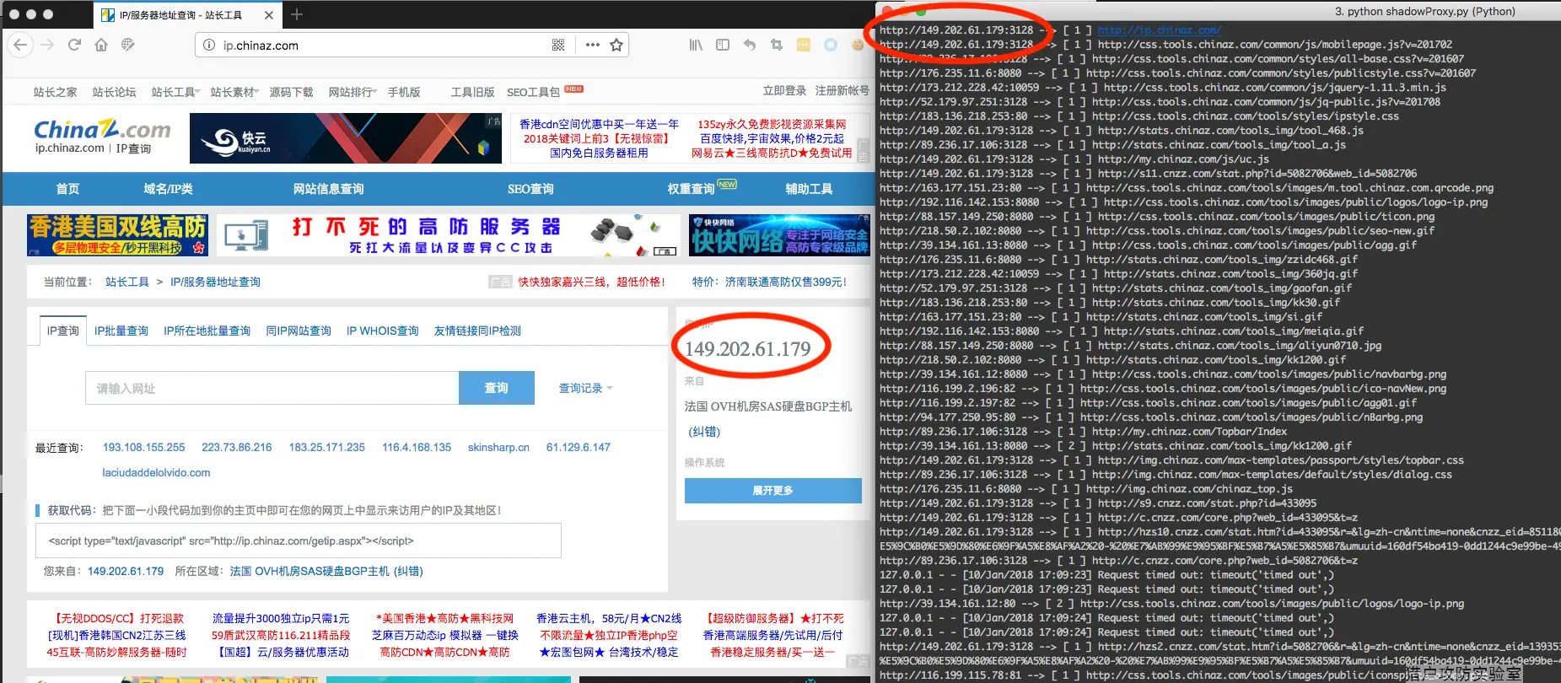The image size is (1561, 683).
Task: Expand the 站长工具 top dropdown
Action: [x=175, y=92]
